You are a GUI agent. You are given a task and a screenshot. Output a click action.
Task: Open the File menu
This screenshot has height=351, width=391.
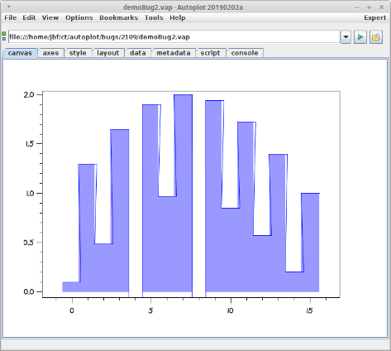pos(11,17)
